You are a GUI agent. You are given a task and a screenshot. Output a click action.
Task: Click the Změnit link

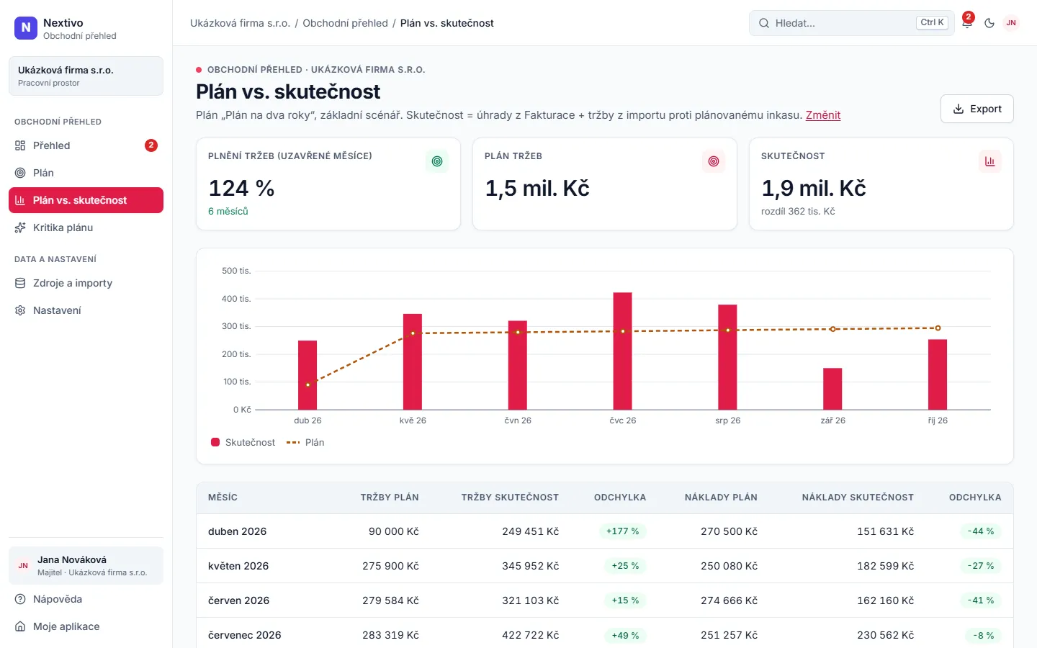823,115
